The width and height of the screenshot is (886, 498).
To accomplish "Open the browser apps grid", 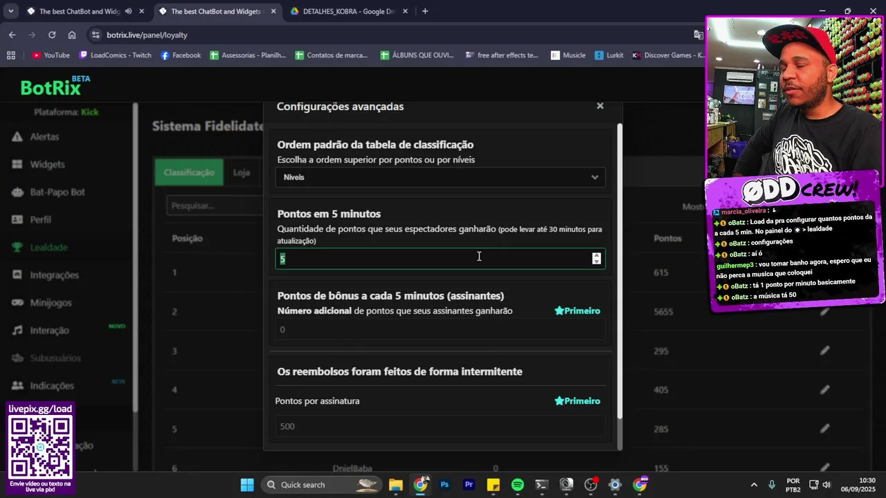I will point(11,55).
